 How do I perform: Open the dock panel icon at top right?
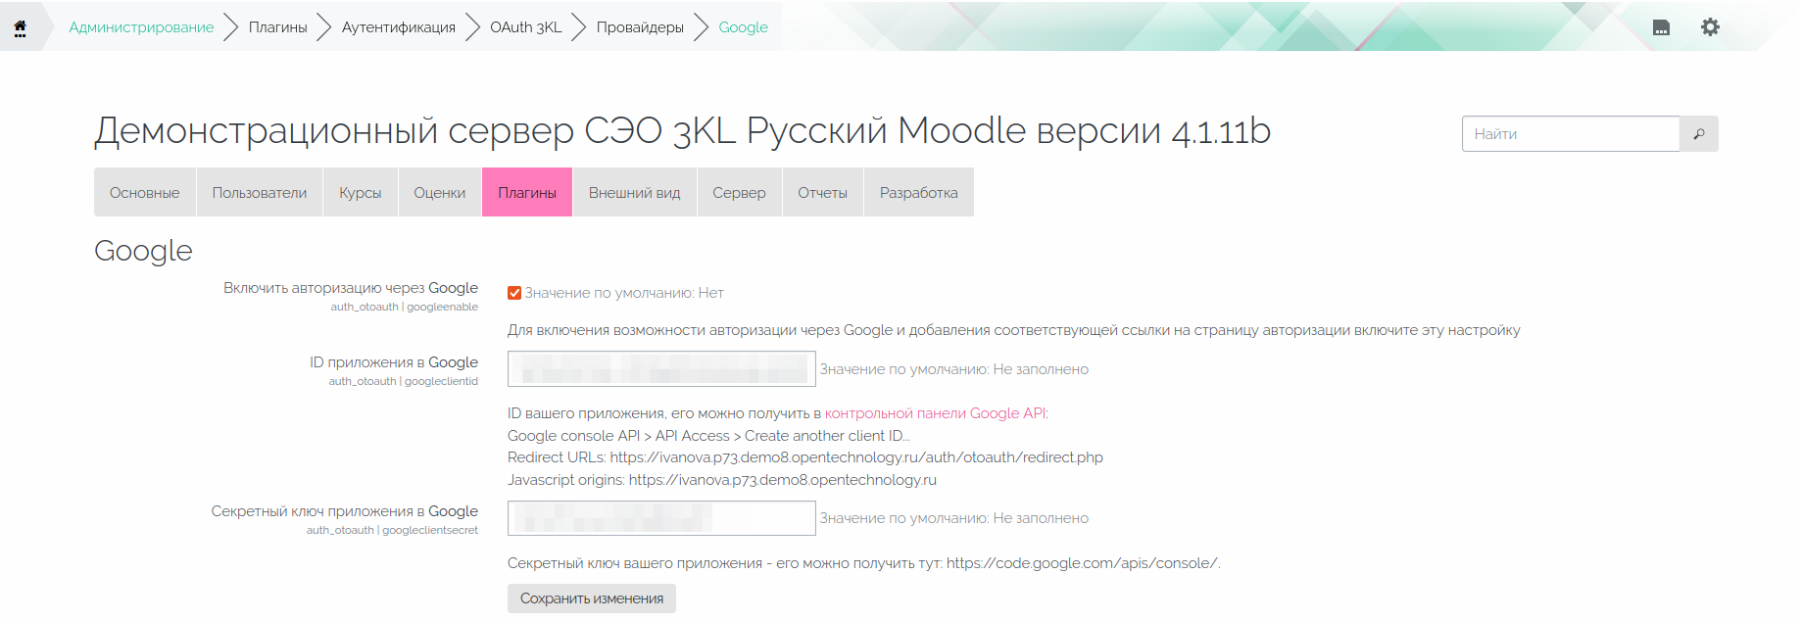(x=1661, y=27)
